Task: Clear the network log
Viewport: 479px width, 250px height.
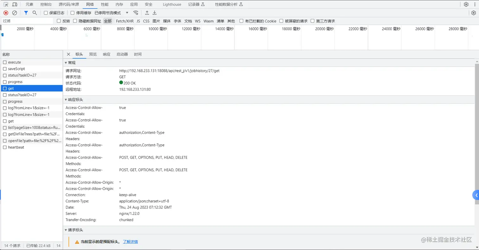Action: pyautogui.click(x=15, y=13)
